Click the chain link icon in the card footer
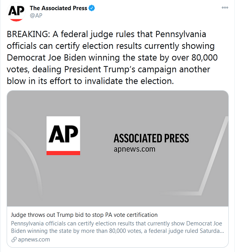The width and height of the screenshot is (235, 252). [14, 239]
